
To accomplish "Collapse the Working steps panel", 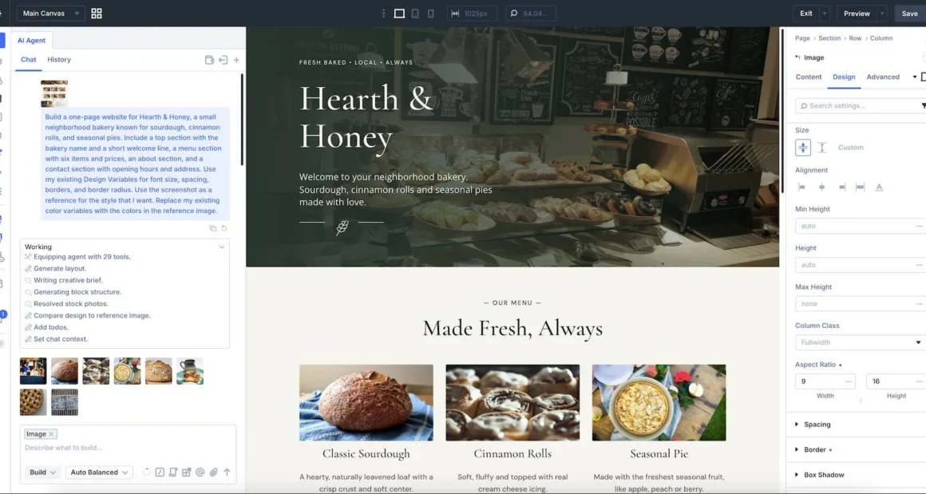I will click(x=222, y=247).
